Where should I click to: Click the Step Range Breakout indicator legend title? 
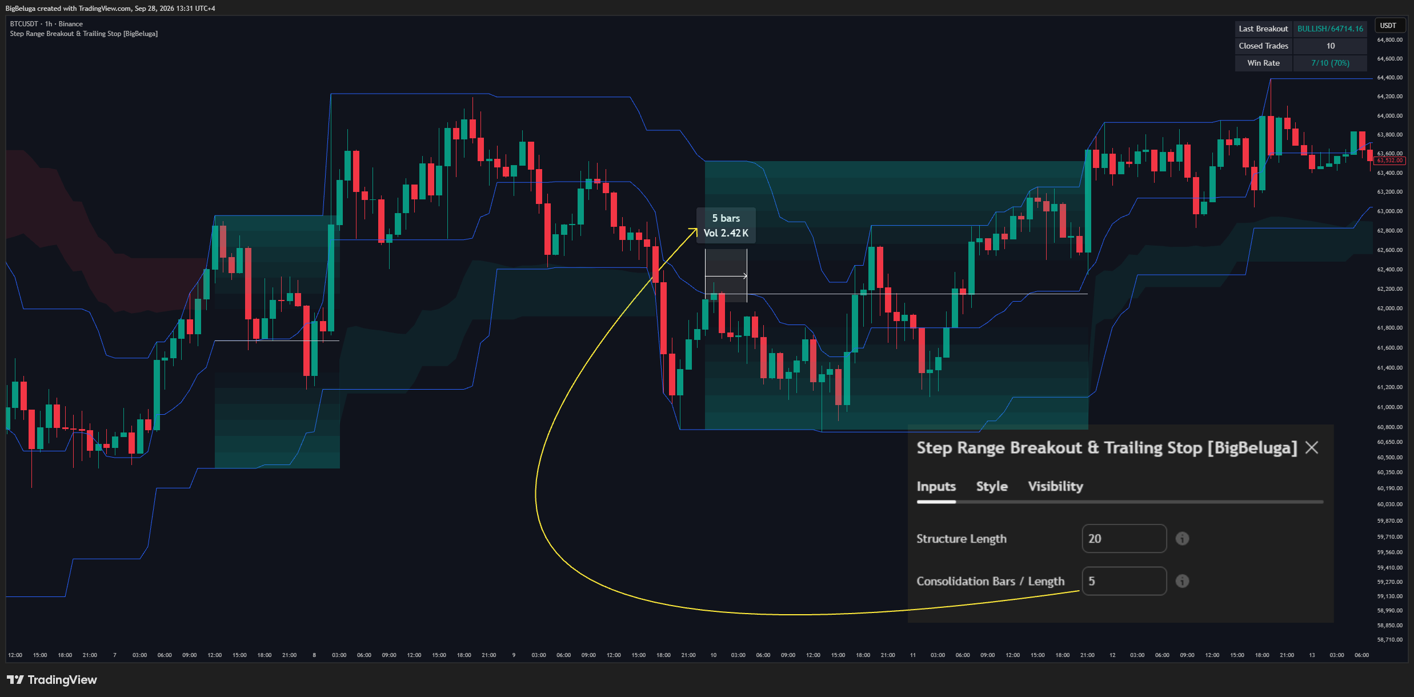coord(84,34)
